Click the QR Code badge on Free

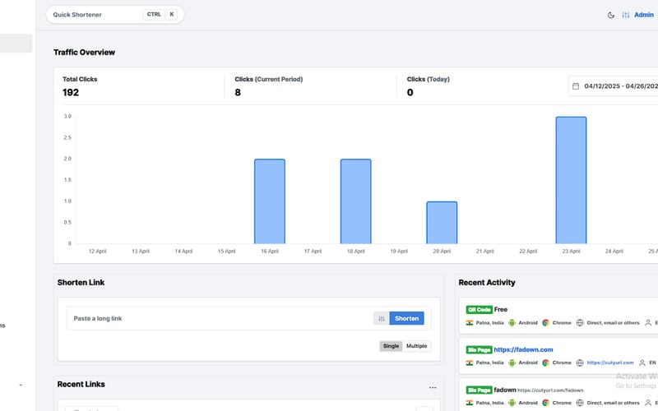pos(479,310)
